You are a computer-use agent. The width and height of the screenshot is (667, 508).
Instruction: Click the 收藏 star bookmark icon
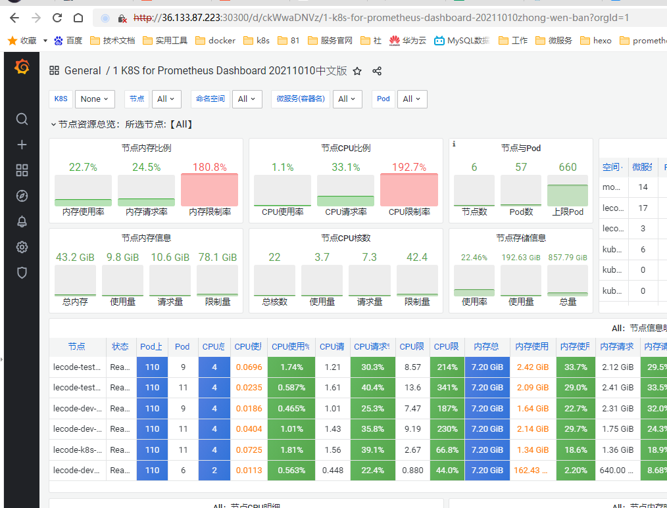12,40
